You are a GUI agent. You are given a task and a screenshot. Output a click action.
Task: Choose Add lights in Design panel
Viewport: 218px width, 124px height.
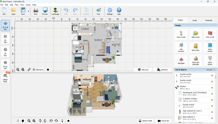coord(181,60)
